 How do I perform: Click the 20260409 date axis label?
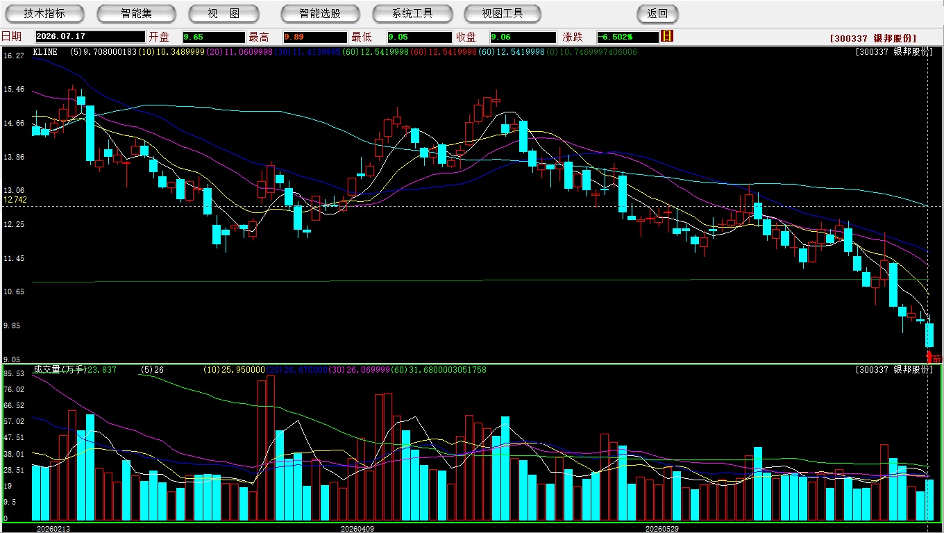click(x=357, y=528)
